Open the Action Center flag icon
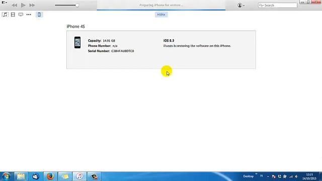 click(274, 176)
